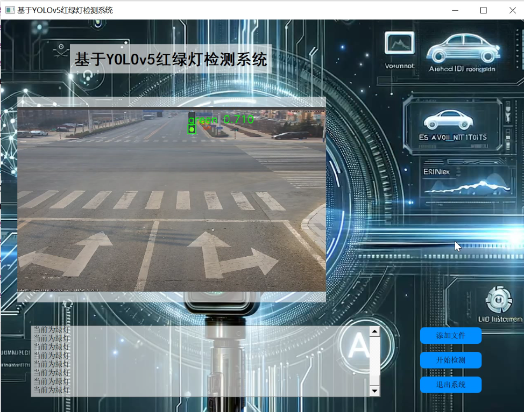
Task: Select the 'green 0.710' detection label
Action: pos(221,119)
